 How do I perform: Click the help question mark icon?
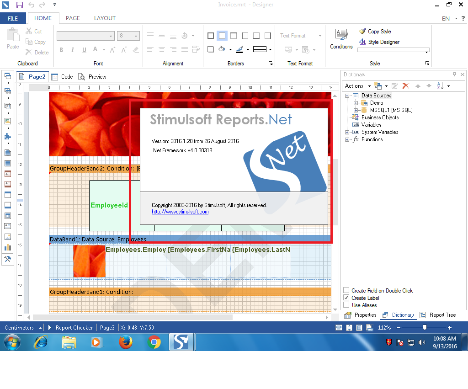coord(463,18)
